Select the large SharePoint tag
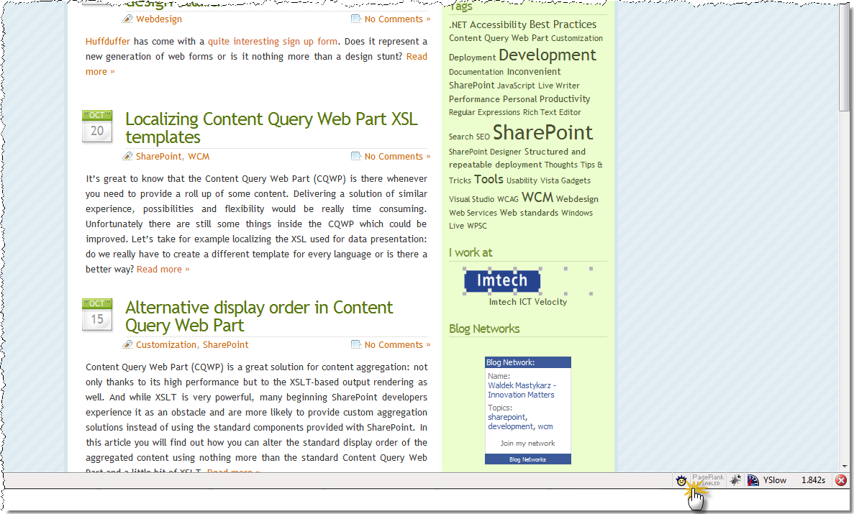The height and width of the screenshot is (514, 854). coord(542,133)
